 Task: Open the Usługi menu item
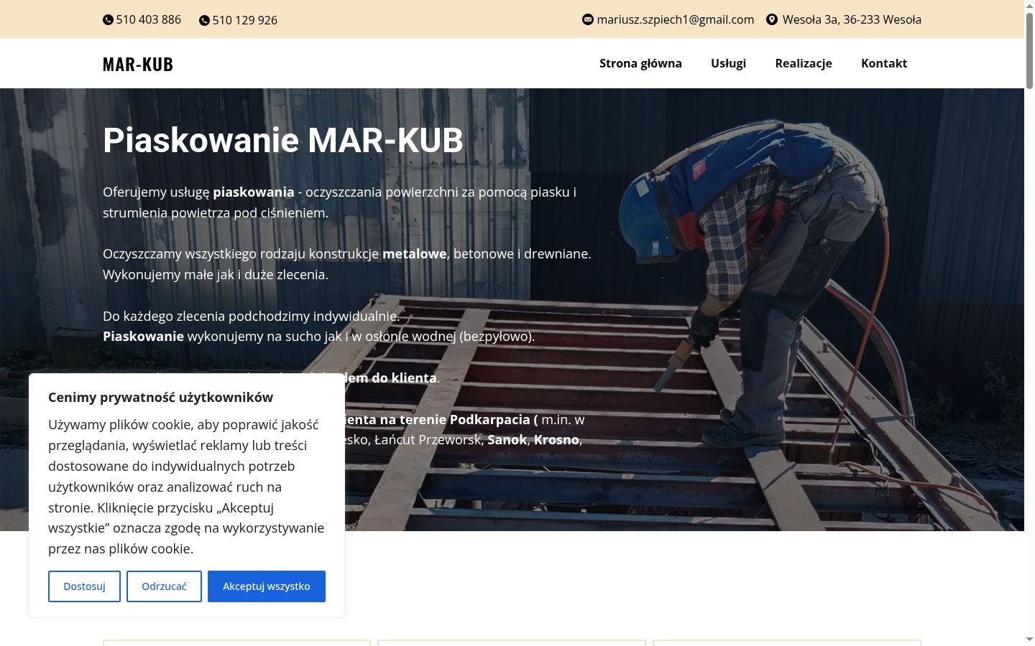point(728,63)
